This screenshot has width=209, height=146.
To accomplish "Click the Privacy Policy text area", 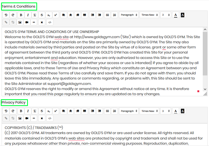I will 105,135.
